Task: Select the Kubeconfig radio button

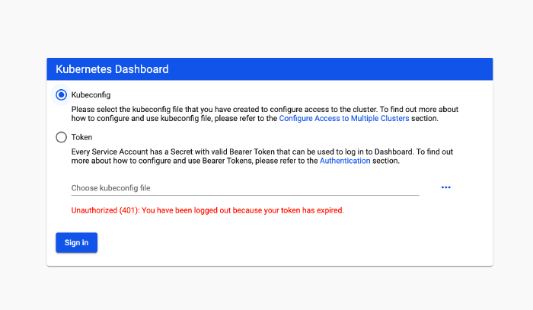Action: click(x=61, y=95)
